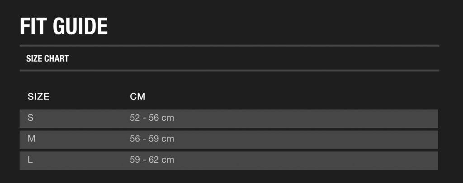Viewport: 463px width, 183px height.
Task: Click the number 62 in large size range
Action: (x=154, y=160)
